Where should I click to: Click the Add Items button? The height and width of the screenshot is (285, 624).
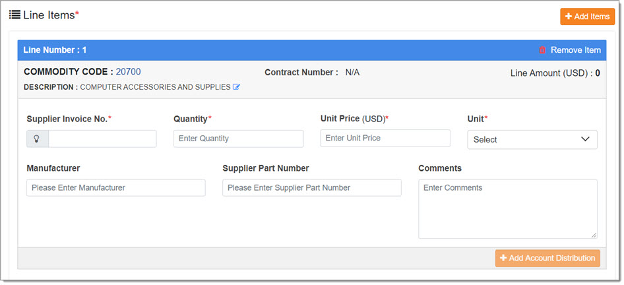coord(587,16)
